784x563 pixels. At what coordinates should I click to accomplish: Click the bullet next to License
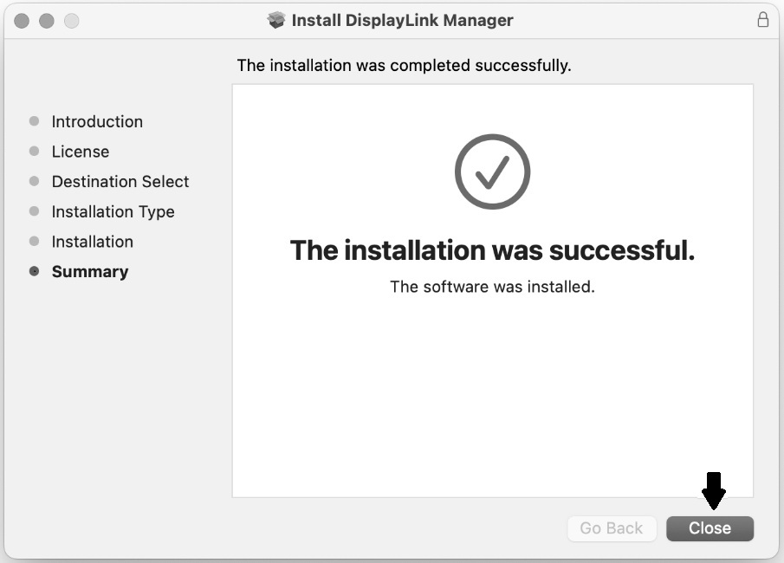(x=34, y=151)
